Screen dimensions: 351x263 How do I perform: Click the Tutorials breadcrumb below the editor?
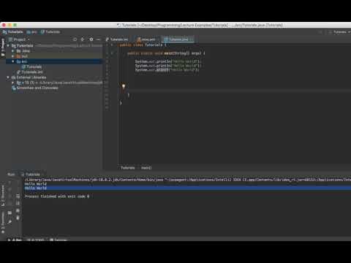point(128,168)
